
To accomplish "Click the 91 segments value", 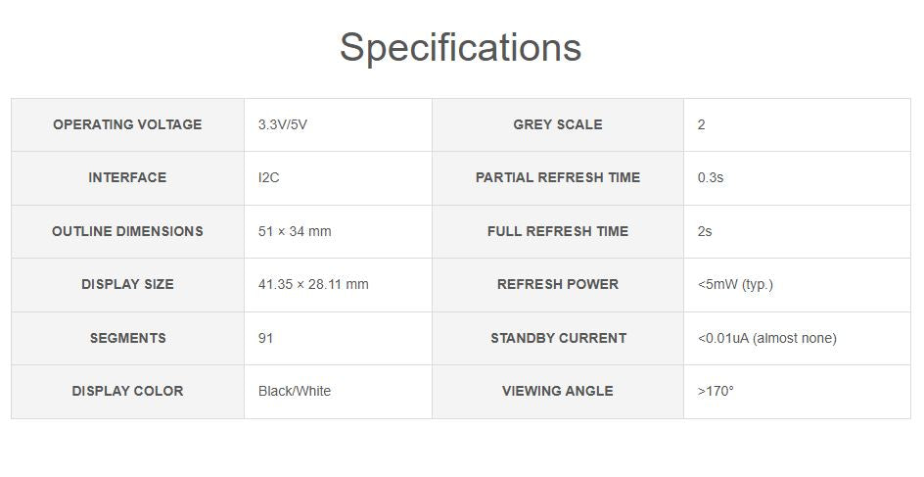I will [x=266, y=338].
